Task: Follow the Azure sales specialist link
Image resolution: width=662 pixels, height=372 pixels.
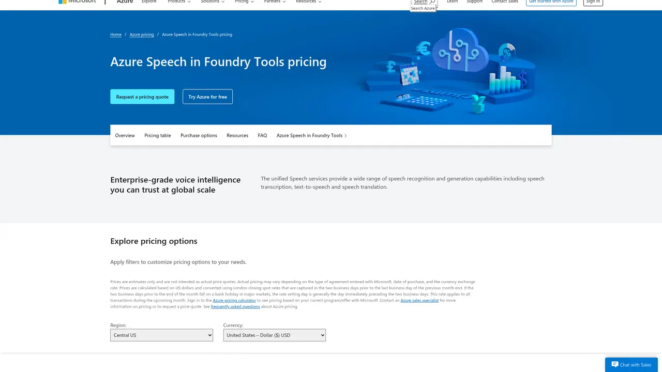Action: coord(419,300)
